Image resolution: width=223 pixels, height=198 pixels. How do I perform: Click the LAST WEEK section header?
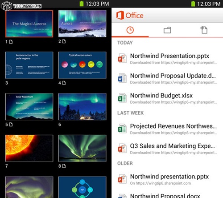130,113
